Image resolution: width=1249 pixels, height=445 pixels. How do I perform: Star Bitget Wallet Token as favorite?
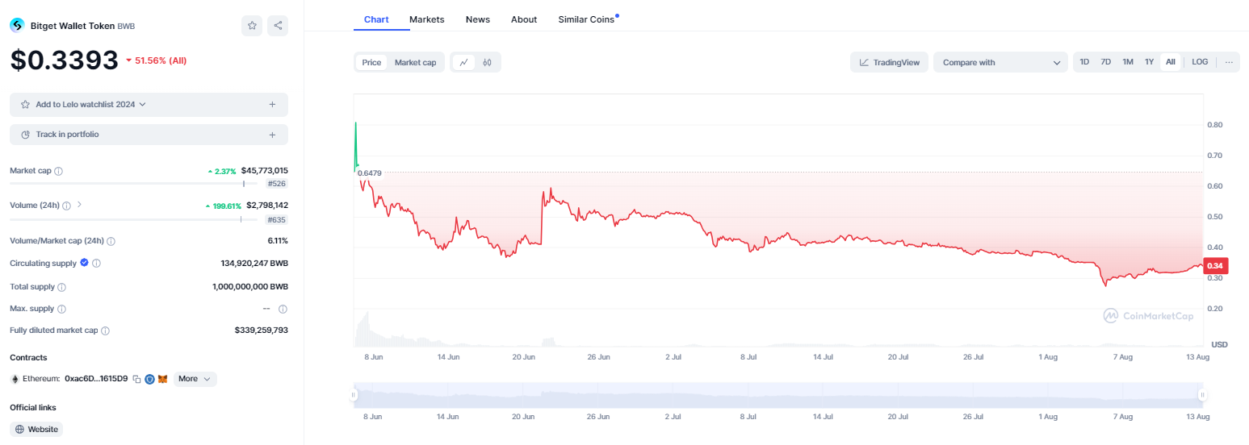click(252, 26)
